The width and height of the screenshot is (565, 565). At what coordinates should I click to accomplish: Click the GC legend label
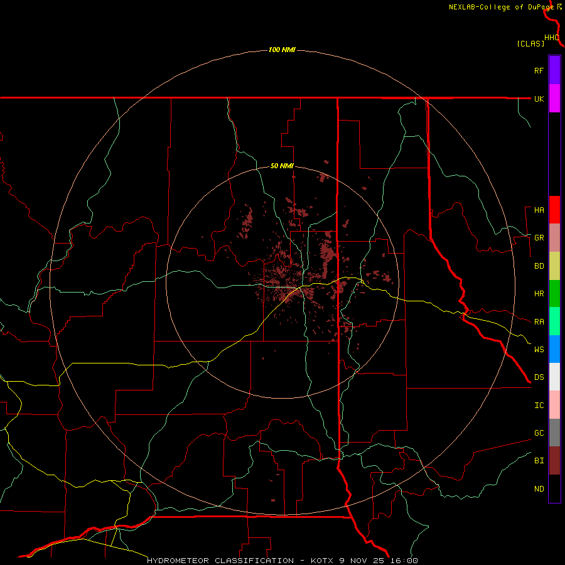(x=539, y=433)
